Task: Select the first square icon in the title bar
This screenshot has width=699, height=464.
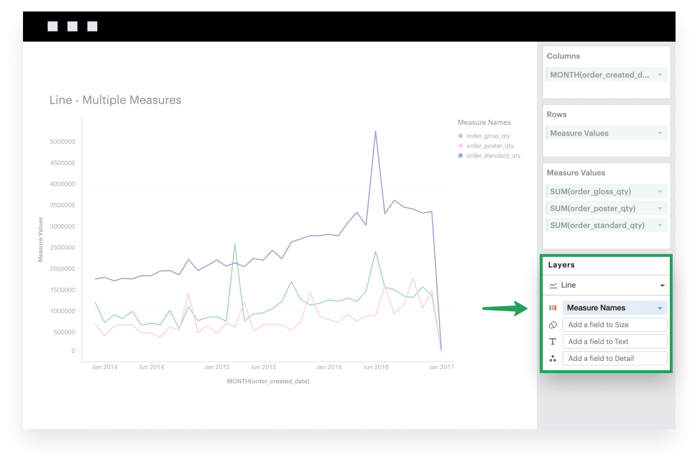Action: coord(53,26)
